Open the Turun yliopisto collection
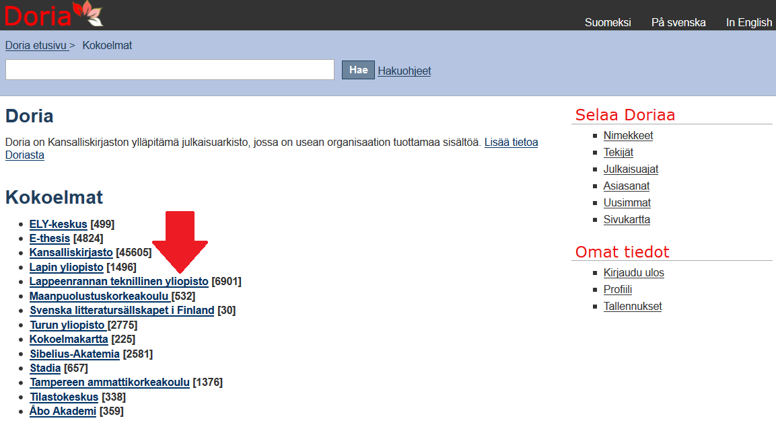 67,325
